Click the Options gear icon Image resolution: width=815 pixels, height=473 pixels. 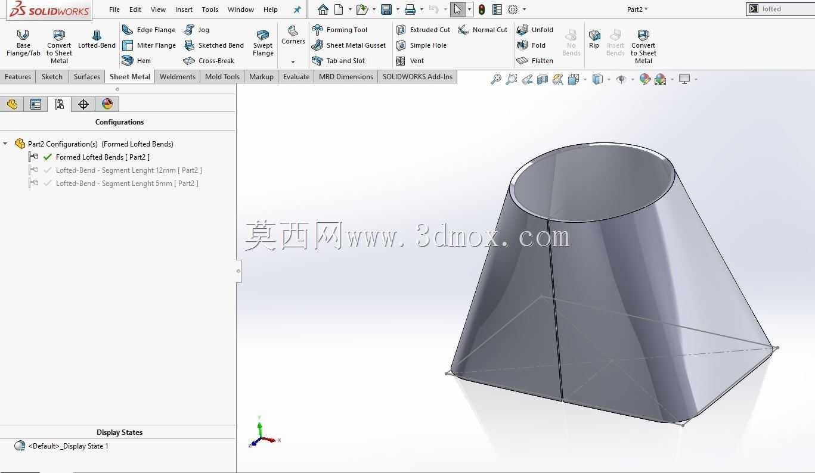click(513, 10)
